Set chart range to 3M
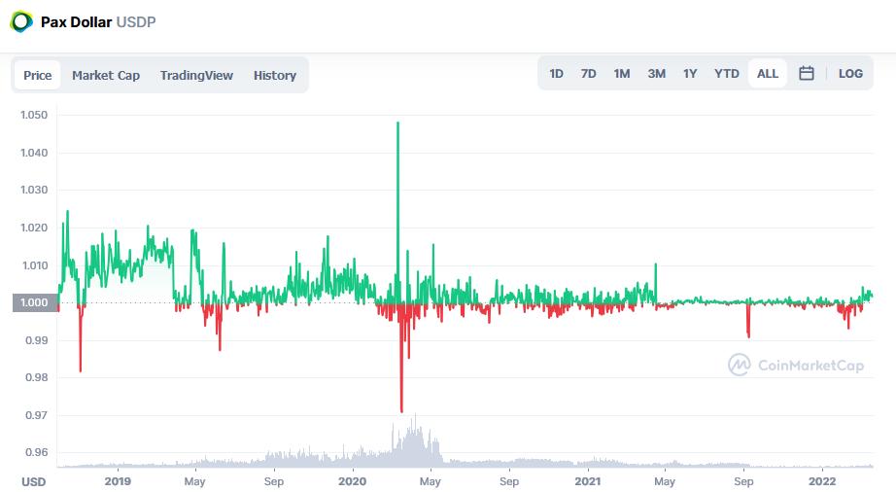Image resolution: width=896 pixels, height=492 pixels. pyautogui.click(x=657, y=73)
